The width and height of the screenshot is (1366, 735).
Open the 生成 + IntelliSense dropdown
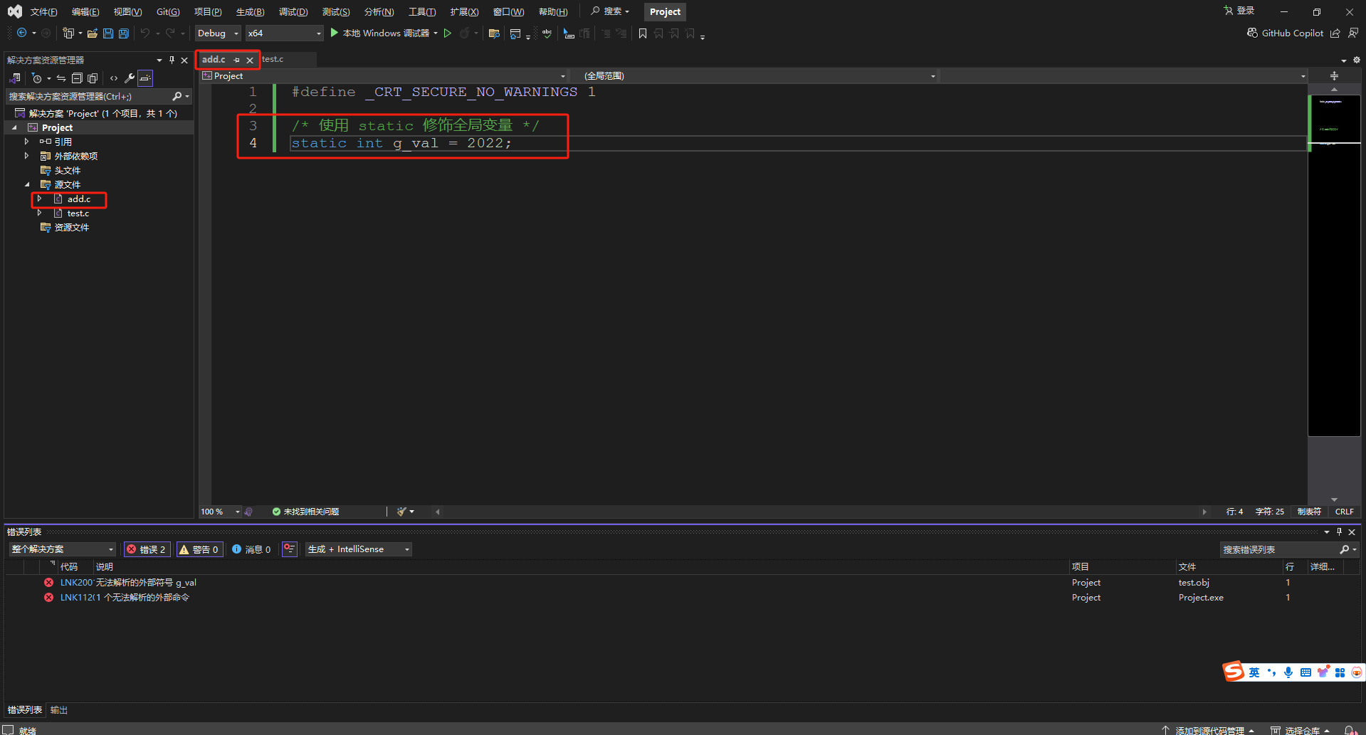pos(359,549)
